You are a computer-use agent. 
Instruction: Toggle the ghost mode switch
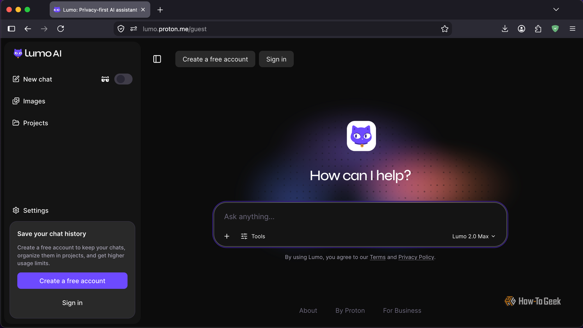pos(123,79)
